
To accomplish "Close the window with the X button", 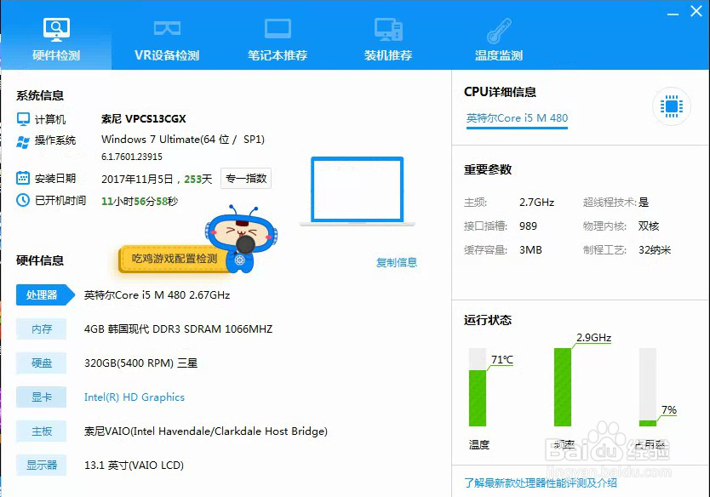I will [x=696, y=11].
